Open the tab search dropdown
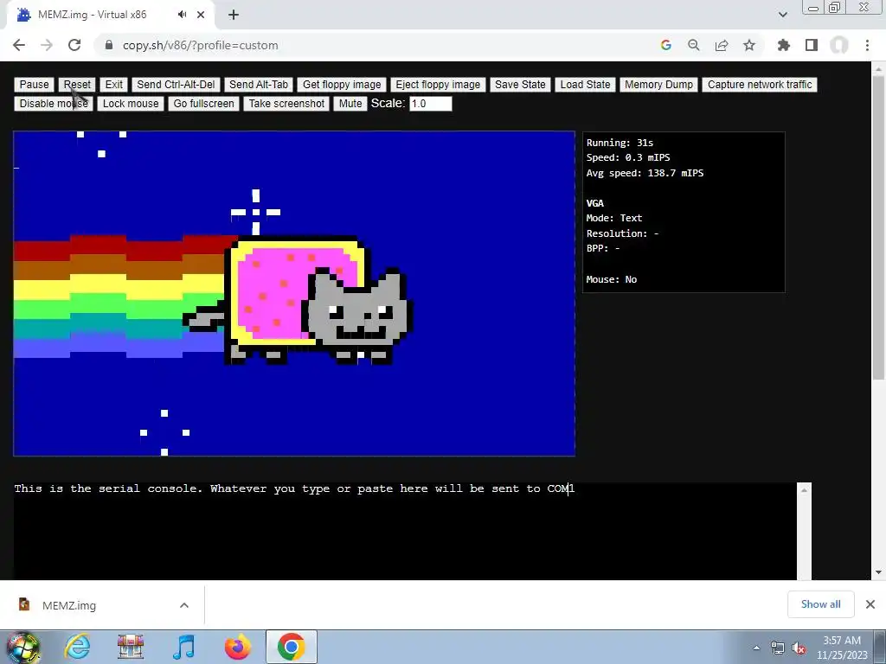This screenshot has height=664, width=886. click(782, 15)
